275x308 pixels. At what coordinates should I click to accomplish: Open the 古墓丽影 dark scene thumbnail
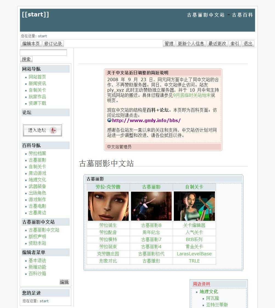point(151,206)
